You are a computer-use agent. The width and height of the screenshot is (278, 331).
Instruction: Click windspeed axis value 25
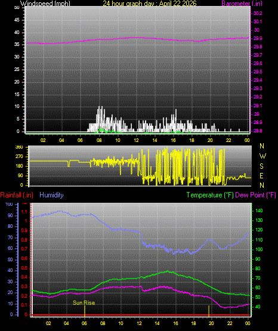(x=17, y=69)
